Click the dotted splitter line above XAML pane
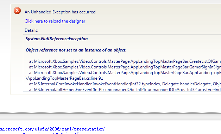This screenshot has height=134, width=221. [110, 113]
